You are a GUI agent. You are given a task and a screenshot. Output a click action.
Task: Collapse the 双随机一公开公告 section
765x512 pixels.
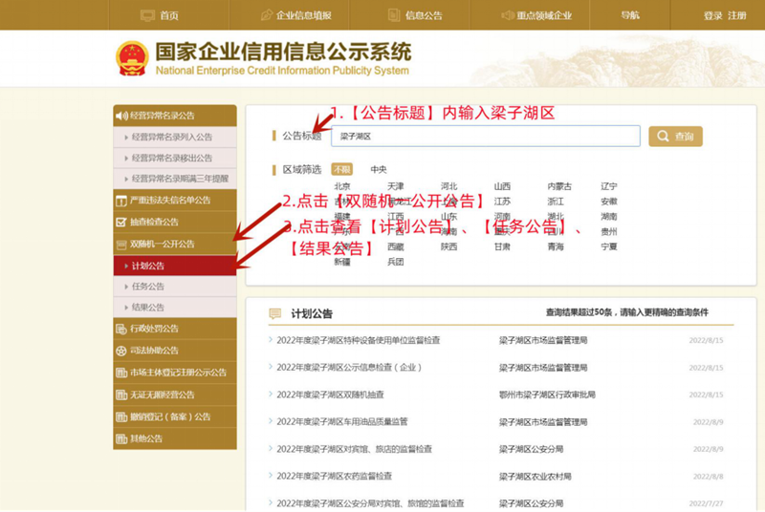click(175, 245)
